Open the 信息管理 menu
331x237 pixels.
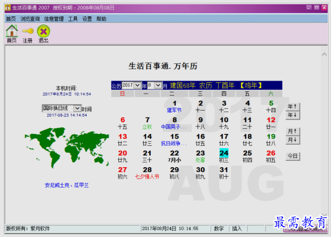[x=54, y=19]
